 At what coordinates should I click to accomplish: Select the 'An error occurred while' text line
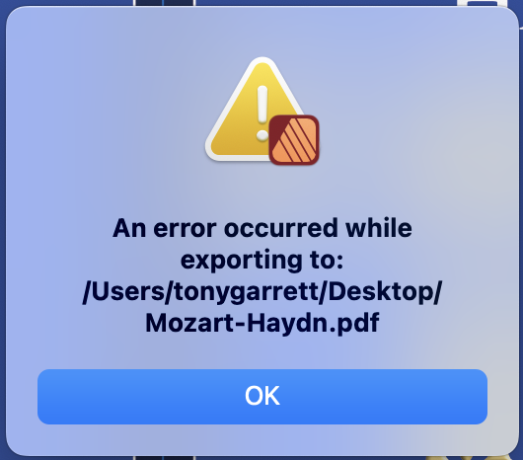pyautogui.click(x=262, y=228)
